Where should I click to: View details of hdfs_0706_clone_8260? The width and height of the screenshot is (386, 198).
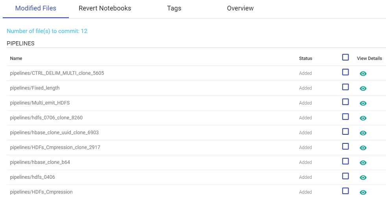(363, 118)
